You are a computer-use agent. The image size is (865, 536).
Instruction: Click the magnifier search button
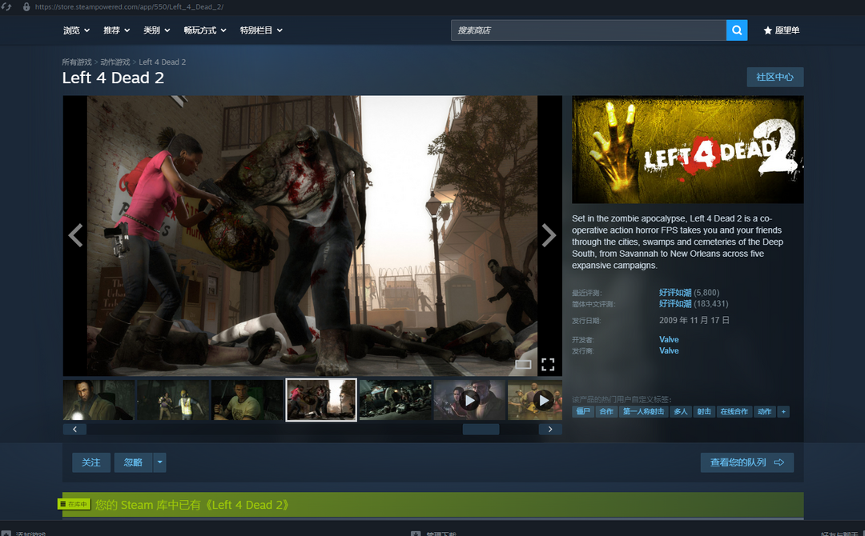[737, 30]
